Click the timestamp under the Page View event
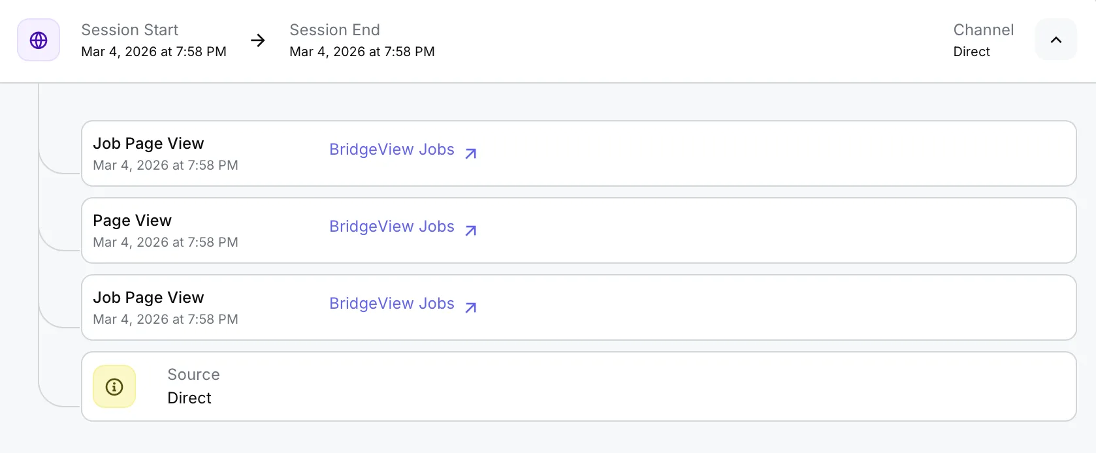The image size is (1096, 453). coord(165,242)
